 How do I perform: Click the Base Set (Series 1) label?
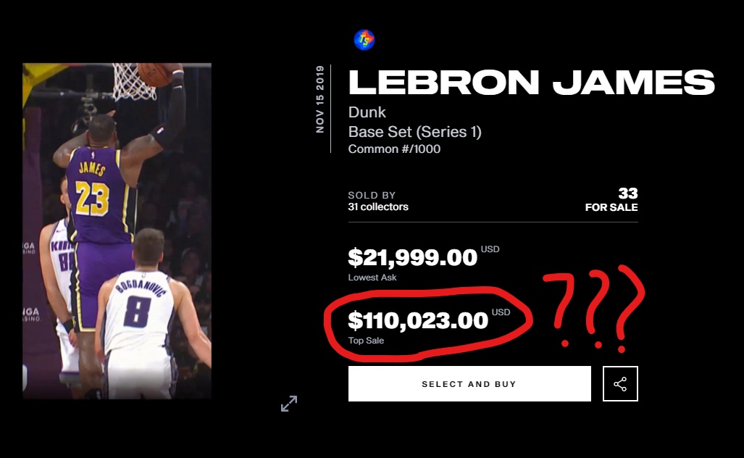pyautogui.click(x=414, y=132)
